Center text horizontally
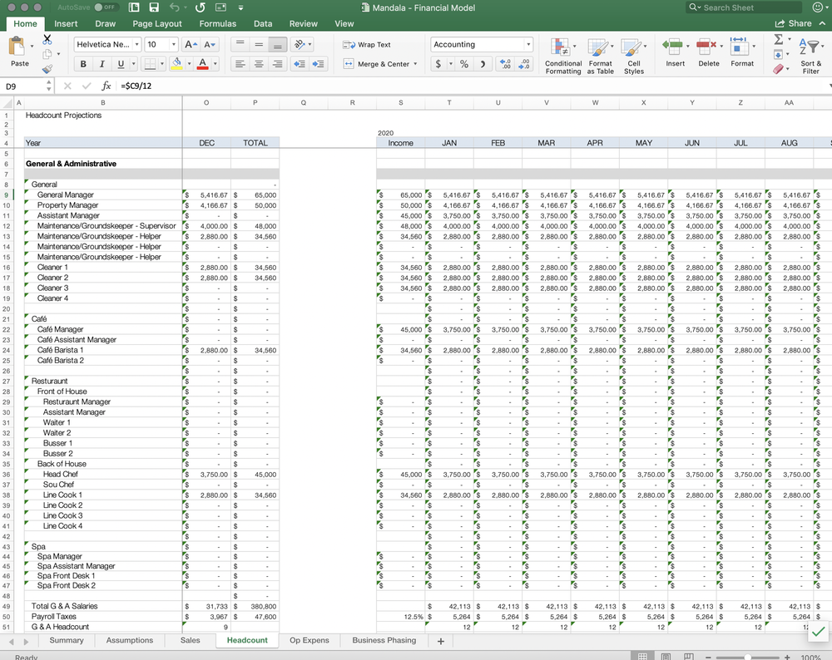The image size is (832, 660). [x=259, y=64]
